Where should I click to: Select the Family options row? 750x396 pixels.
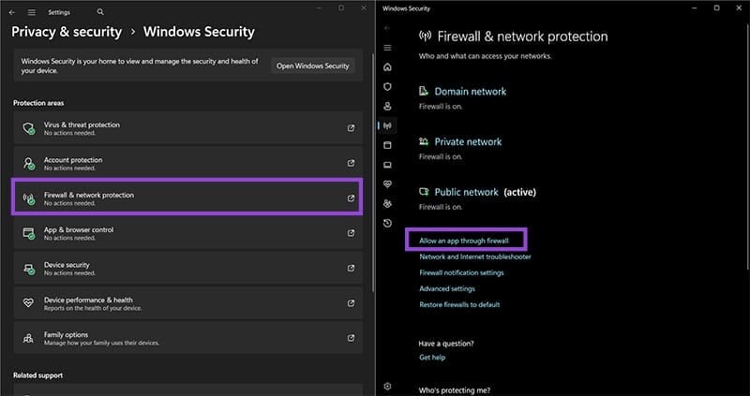pos(188,338)
